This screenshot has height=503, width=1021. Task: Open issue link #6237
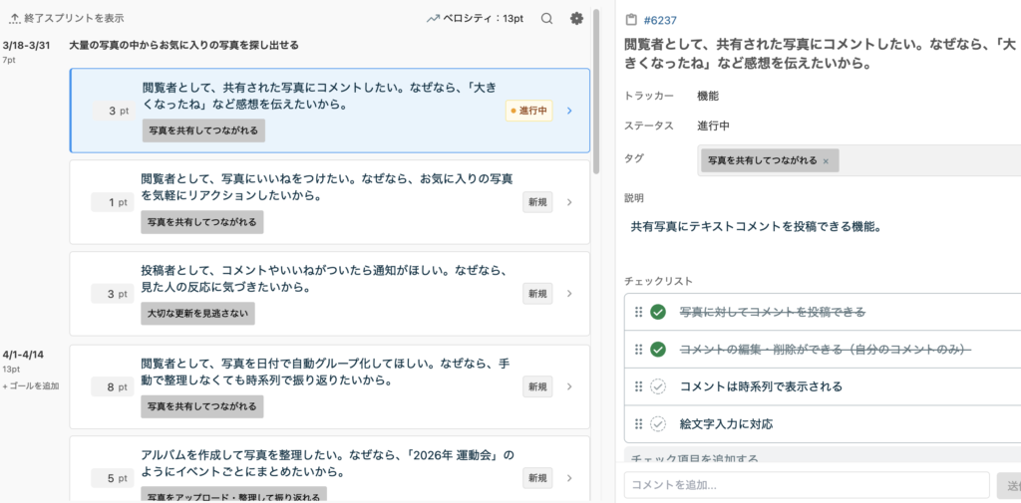(x=662, y=20)
